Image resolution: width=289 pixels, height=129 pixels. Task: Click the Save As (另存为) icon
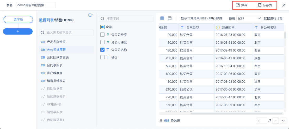(259, 5)
